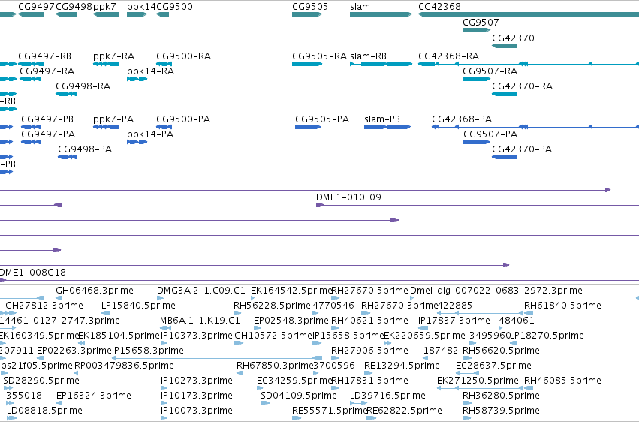This screenshot has height=422, width=639.
Task: Click Dmel_dig_007022_0683_2972.3prime label
Action: coord(496,291)
